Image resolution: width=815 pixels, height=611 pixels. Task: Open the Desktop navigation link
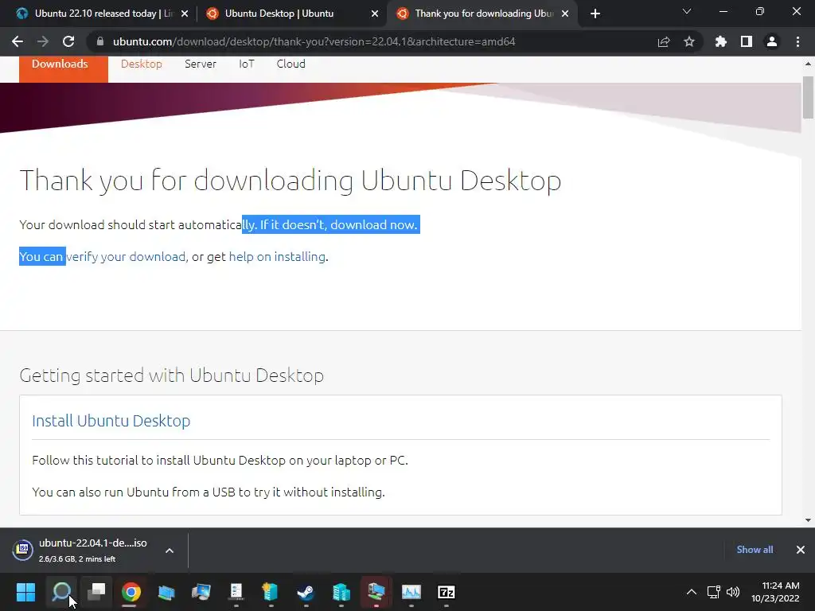pyautogui.click(x=142, y=64)
